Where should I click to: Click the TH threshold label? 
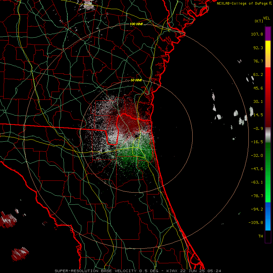(x=261, y=236)
